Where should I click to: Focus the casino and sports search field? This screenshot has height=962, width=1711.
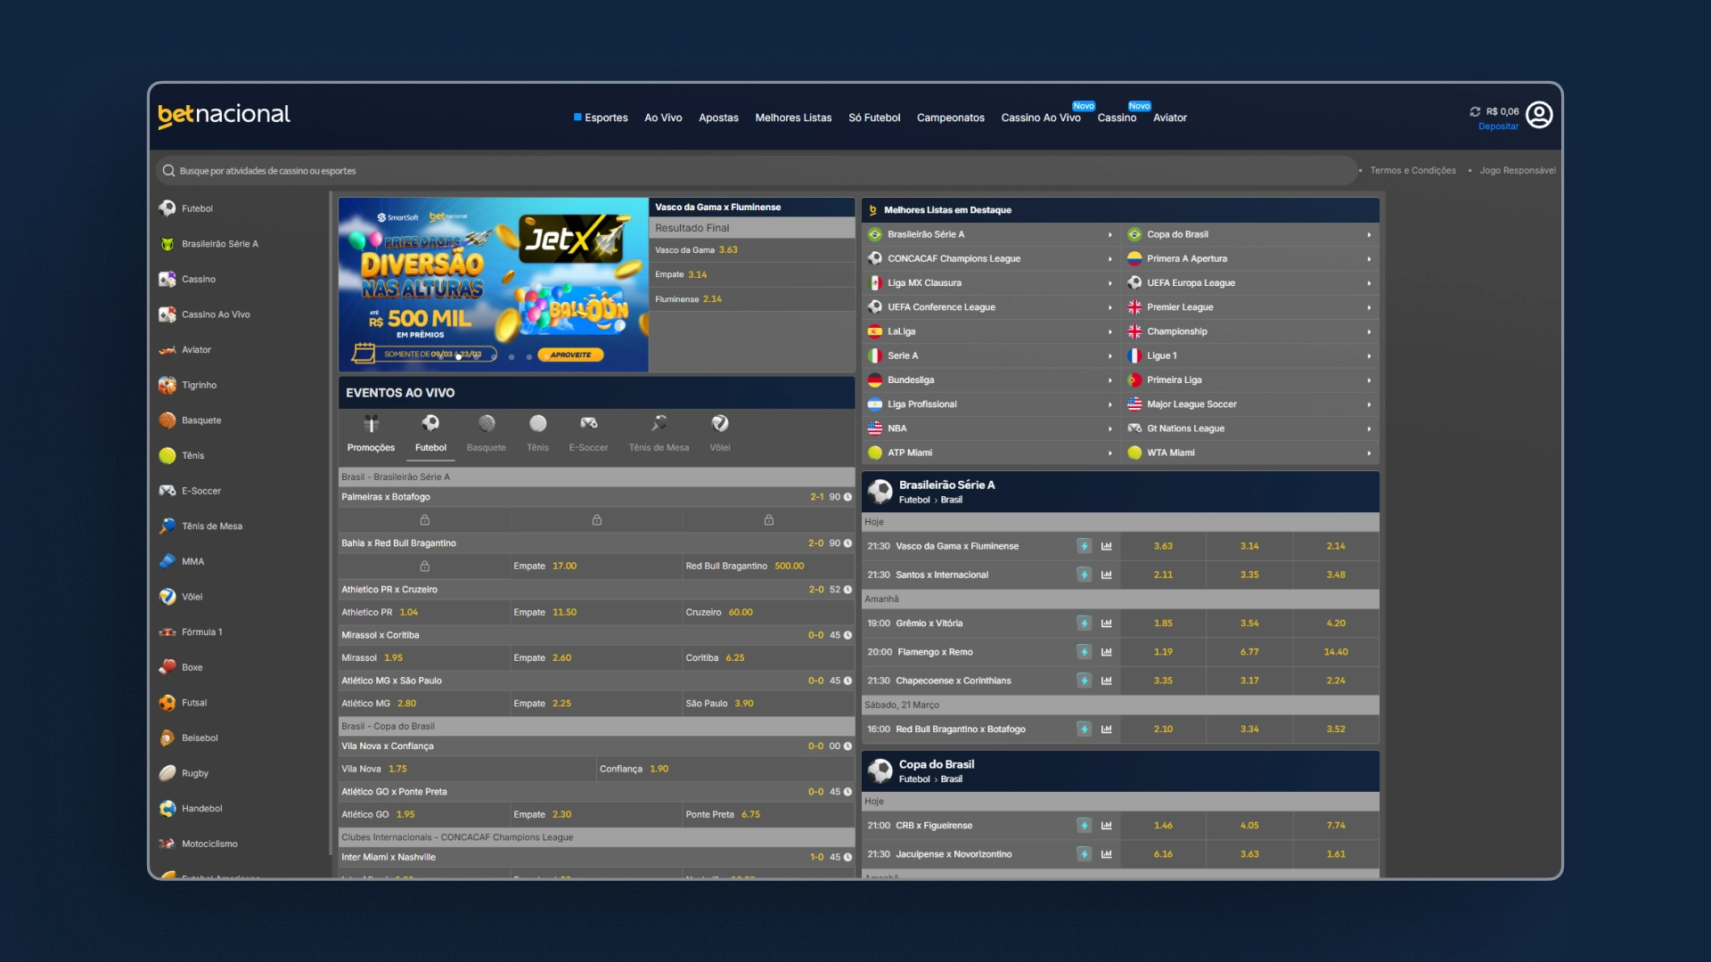point(757,170)
